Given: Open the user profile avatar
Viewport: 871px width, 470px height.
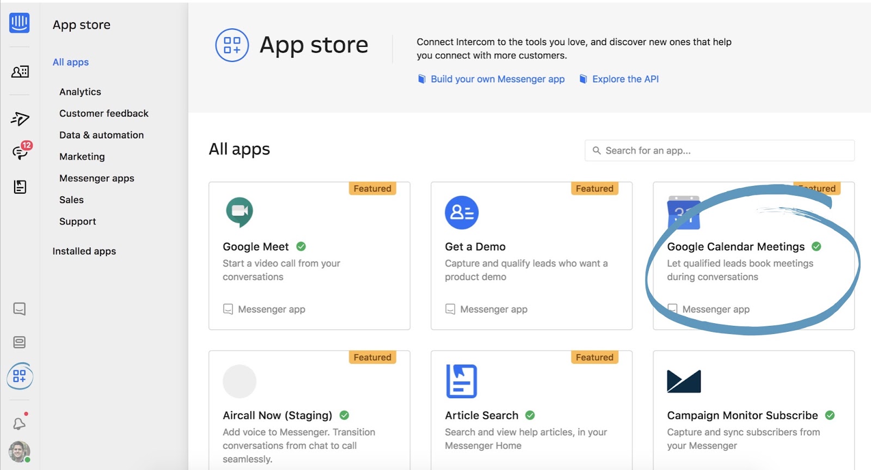Looking at the screenshot, I should point(20,452).
